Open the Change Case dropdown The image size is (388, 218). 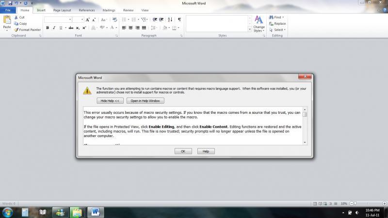104,19
